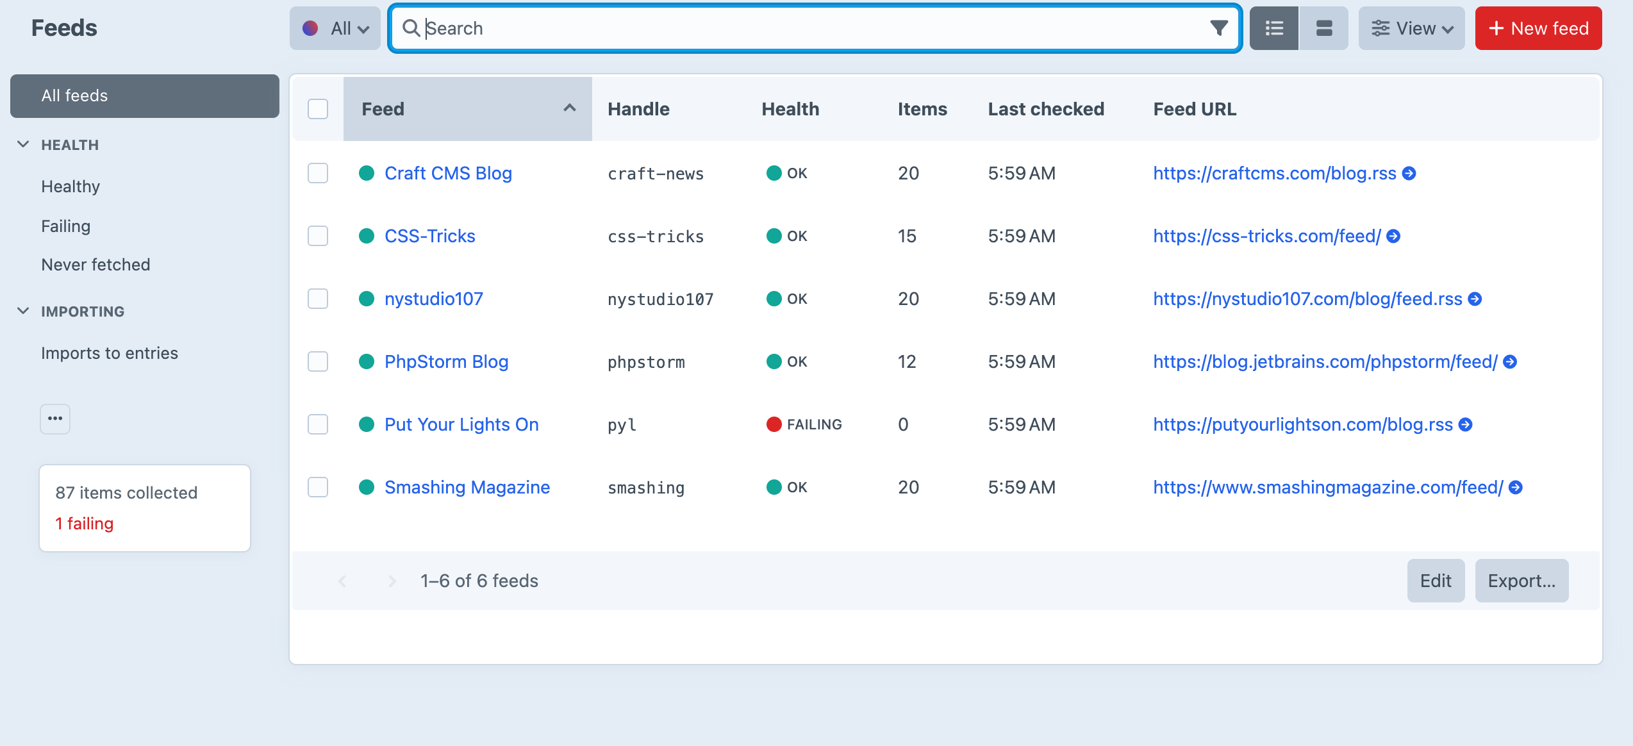Screen dimensions: 1633x746
Task: Click the Items column header
Action: coord(922,109)
